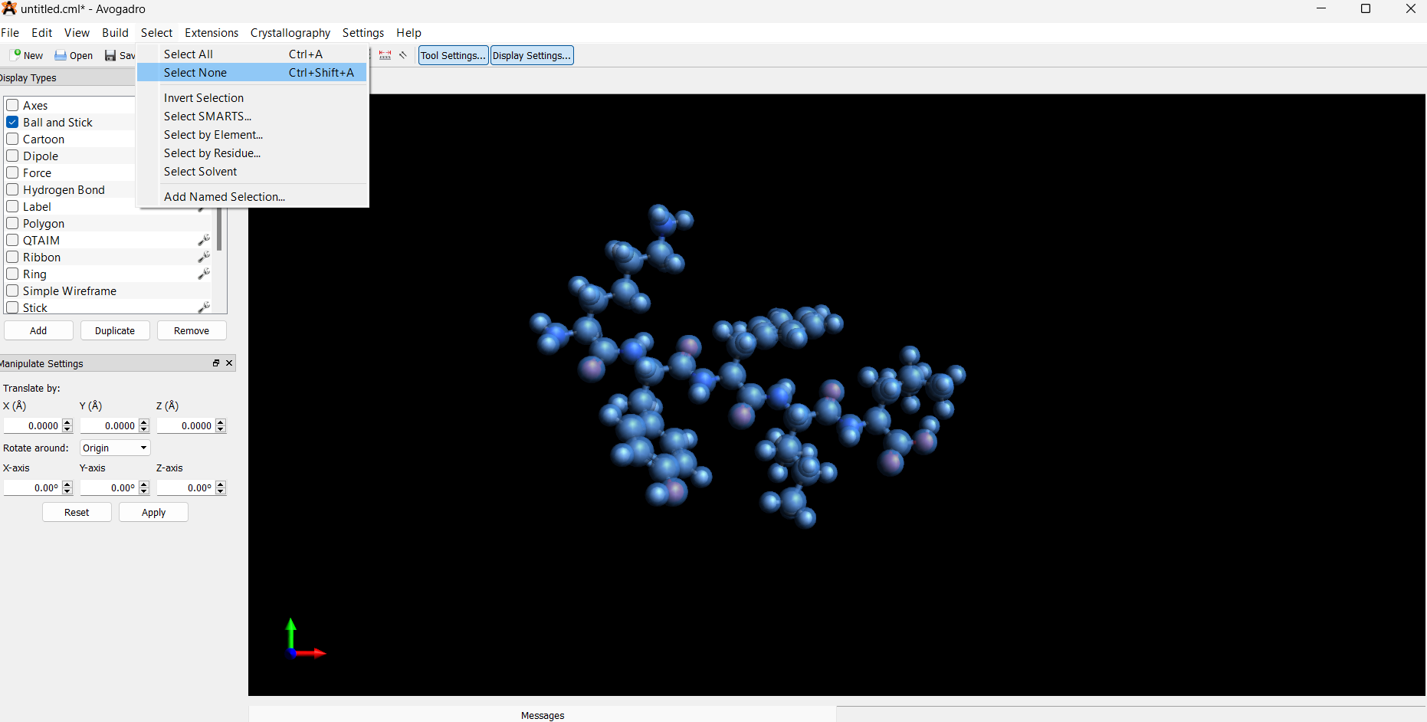
Task: Decrease the Z-axis rotation value
Action: click(x=221, y=491)
